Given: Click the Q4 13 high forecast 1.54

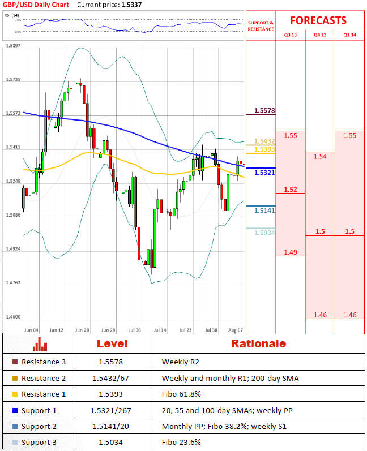Looking at the screenshot, I should (320, 157).
